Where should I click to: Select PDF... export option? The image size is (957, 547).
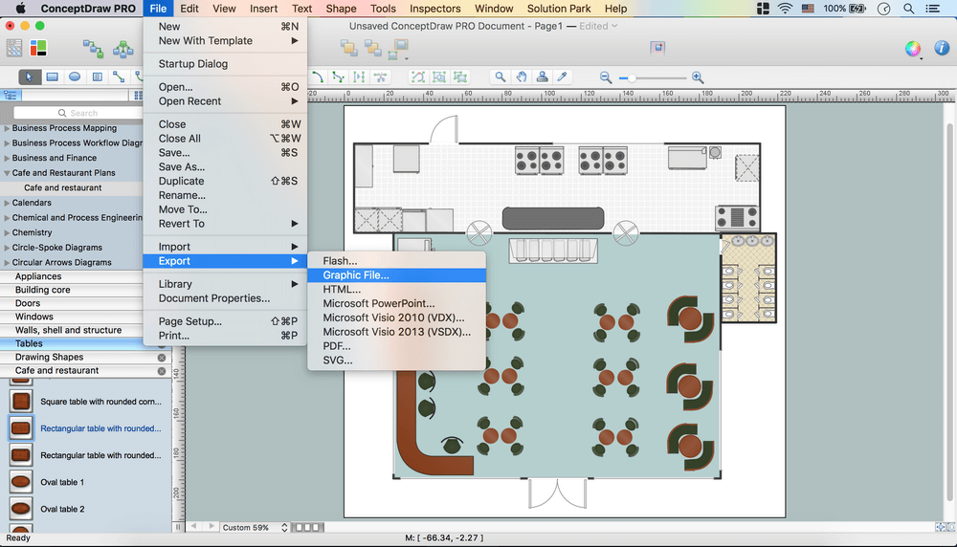(x=337, y=346)
